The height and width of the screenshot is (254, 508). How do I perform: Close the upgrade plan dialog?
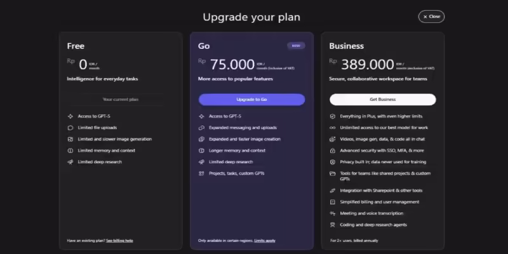(431, 17)
